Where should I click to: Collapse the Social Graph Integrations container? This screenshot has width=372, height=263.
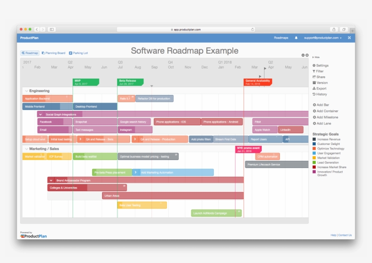click(41, 114)
